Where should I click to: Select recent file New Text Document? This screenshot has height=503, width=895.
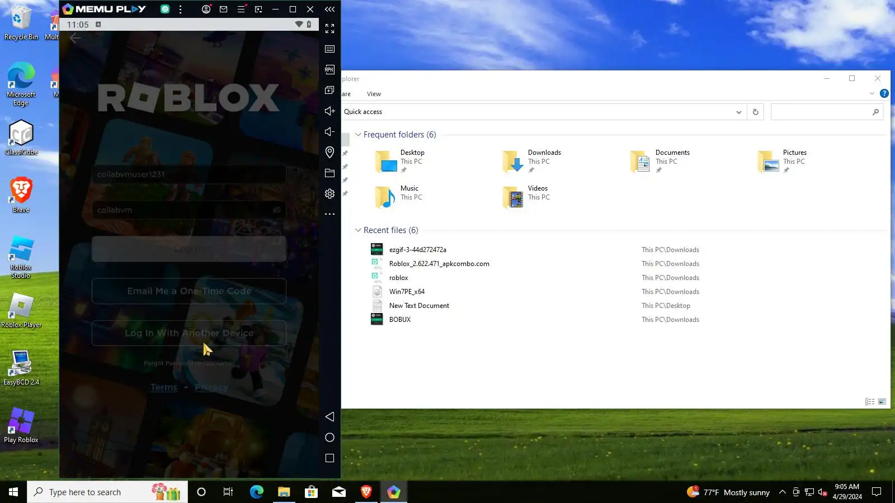(x=420, y=306)
